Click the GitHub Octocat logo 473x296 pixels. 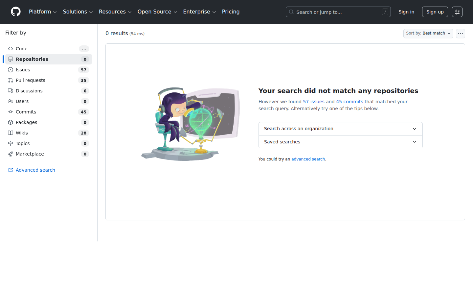(x=16, y=12)
